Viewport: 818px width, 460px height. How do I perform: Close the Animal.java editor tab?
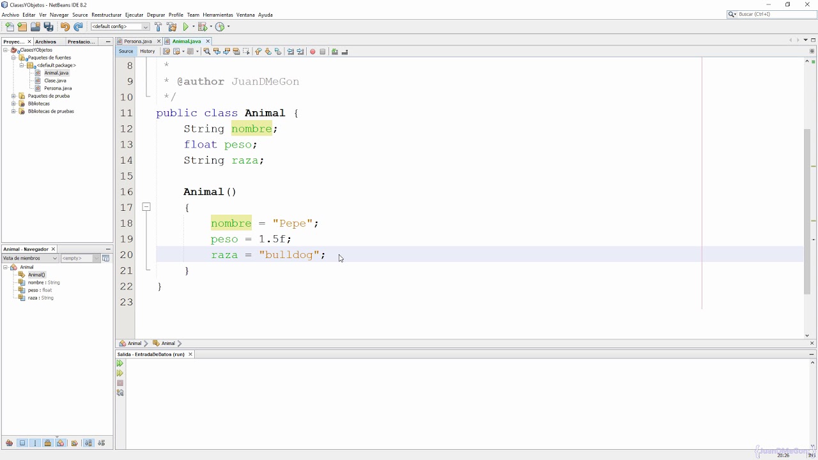(208, 42)
